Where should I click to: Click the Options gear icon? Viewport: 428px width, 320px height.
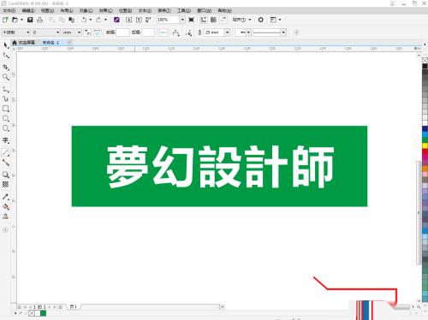click(x=260, y=20)
